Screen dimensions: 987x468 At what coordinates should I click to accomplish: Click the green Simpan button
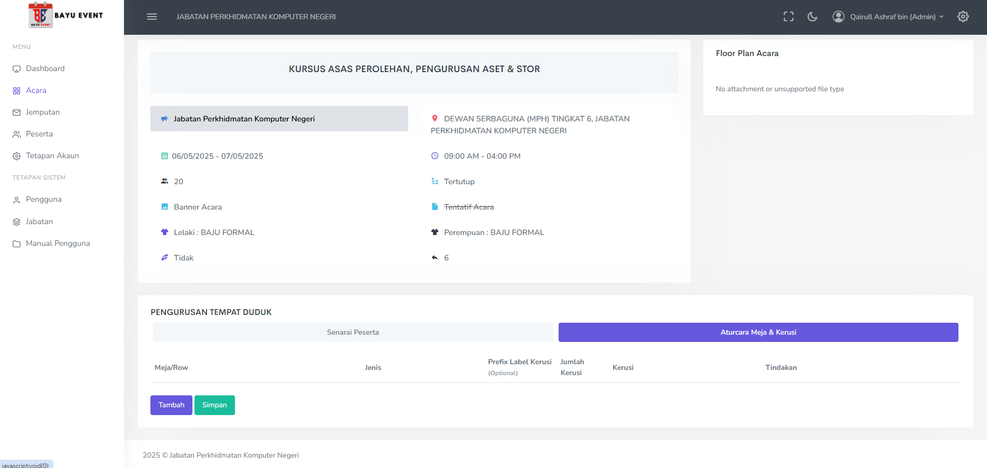pos(214,405)
